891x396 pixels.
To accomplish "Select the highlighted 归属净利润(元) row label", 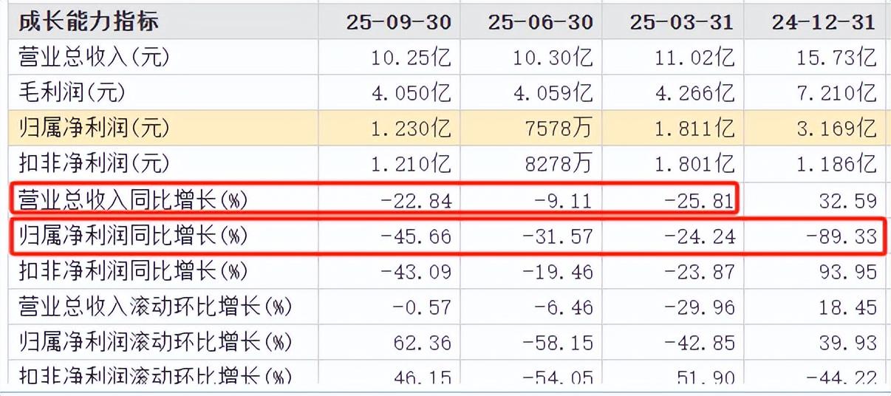I will pyautogui.click(x=95, y=128).
